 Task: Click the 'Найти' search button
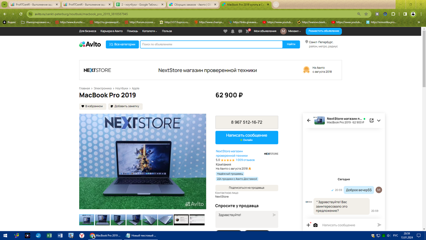[x=291, y=44]
